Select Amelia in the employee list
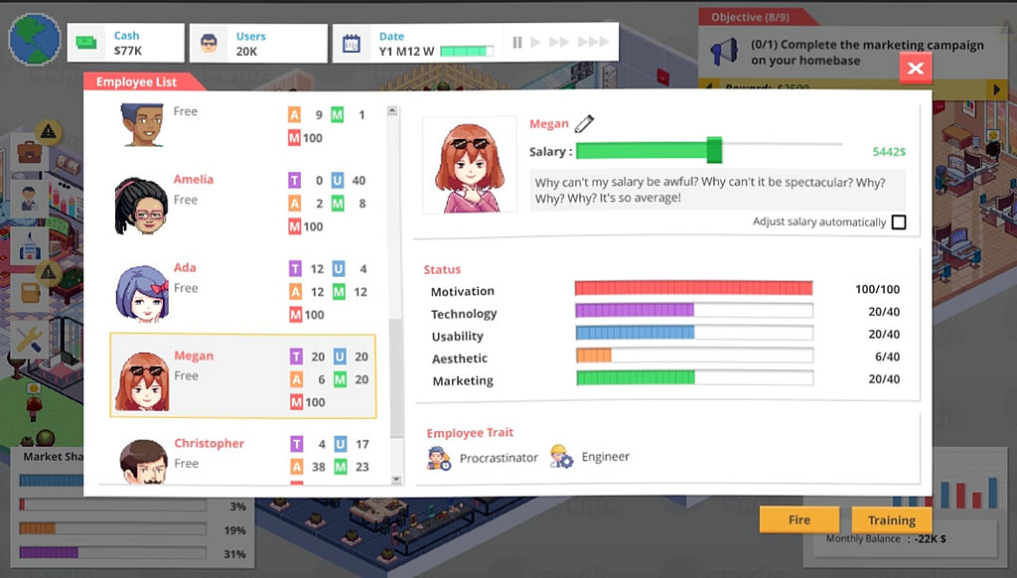Image resolution: width=1017 pixels, height=578 pixels. [243, 203]
